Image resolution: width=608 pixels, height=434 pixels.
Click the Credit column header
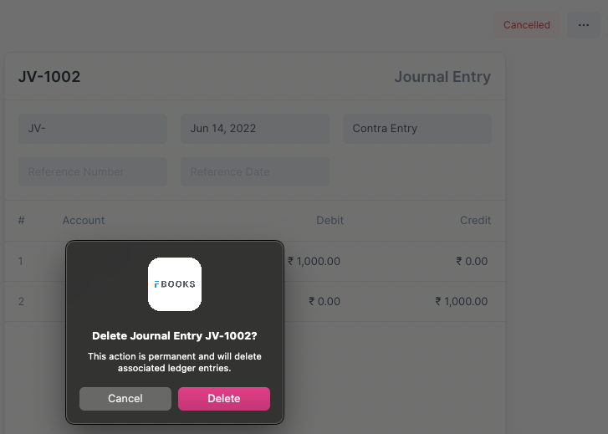tap(475, 220)
